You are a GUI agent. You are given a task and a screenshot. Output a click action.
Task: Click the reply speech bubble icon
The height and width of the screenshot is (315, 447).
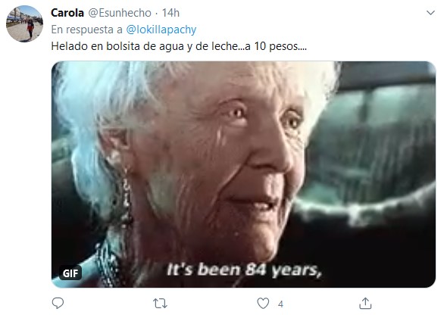coord(58,303)
